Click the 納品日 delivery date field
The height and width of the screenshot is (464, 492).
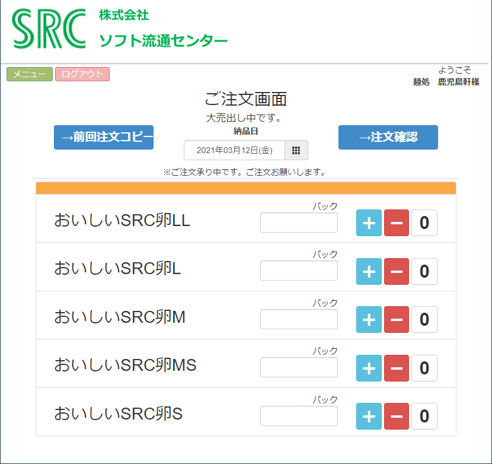[x=234, y=150]
